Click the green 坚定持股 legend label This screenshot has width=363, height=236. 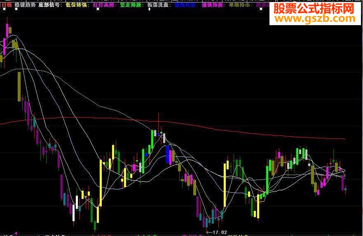(131, 5)
